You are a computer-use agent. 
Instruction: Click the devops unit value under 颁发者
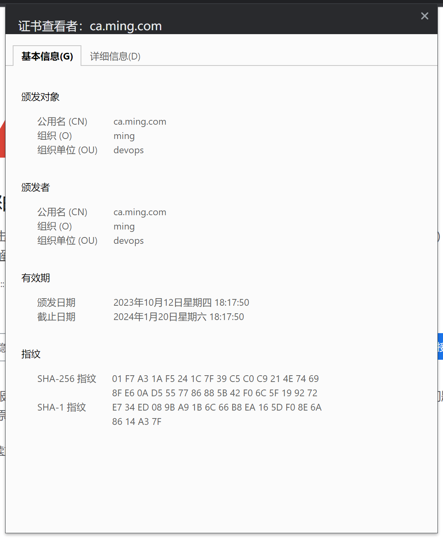pos(129,241)
